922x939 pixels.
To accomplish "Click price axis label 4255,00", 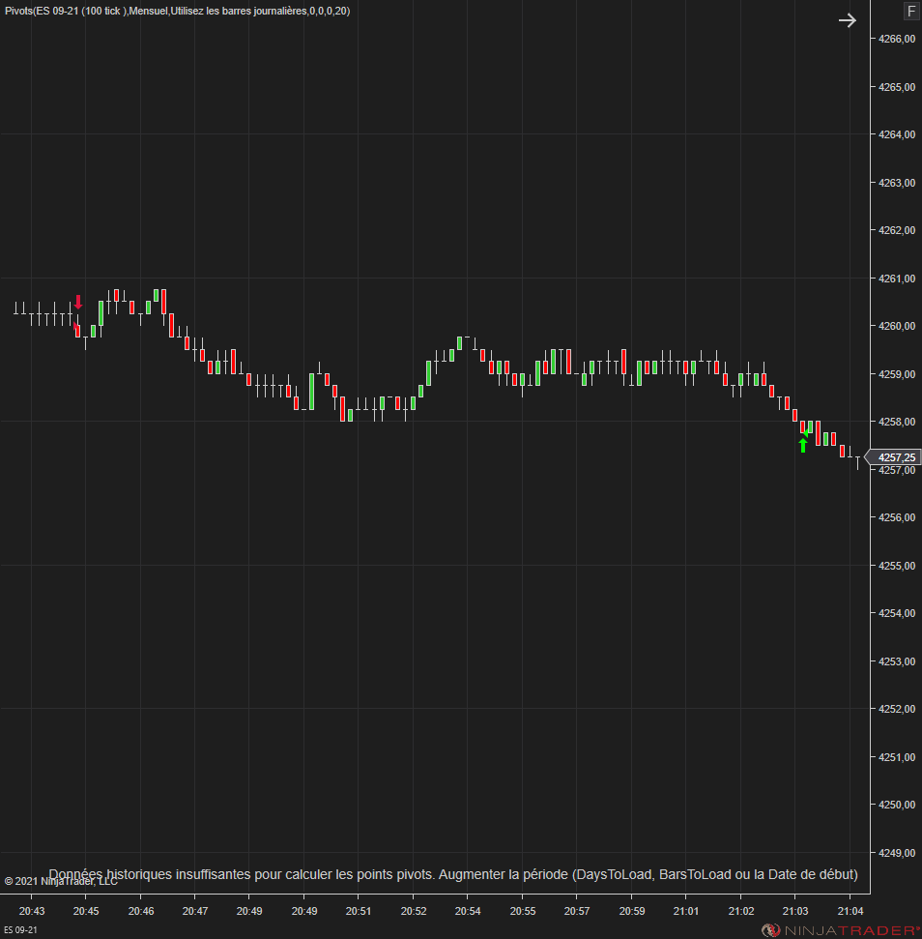I will (896, 566).
